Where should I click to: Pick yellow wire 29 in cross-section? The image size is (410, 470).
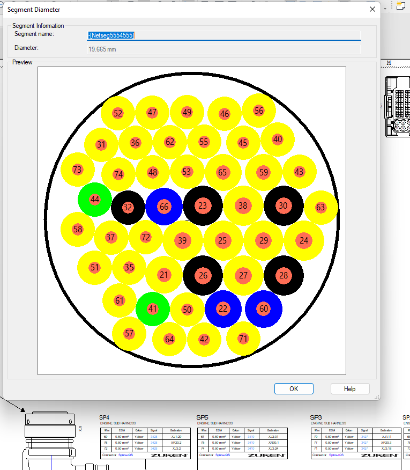coord(264,240)
